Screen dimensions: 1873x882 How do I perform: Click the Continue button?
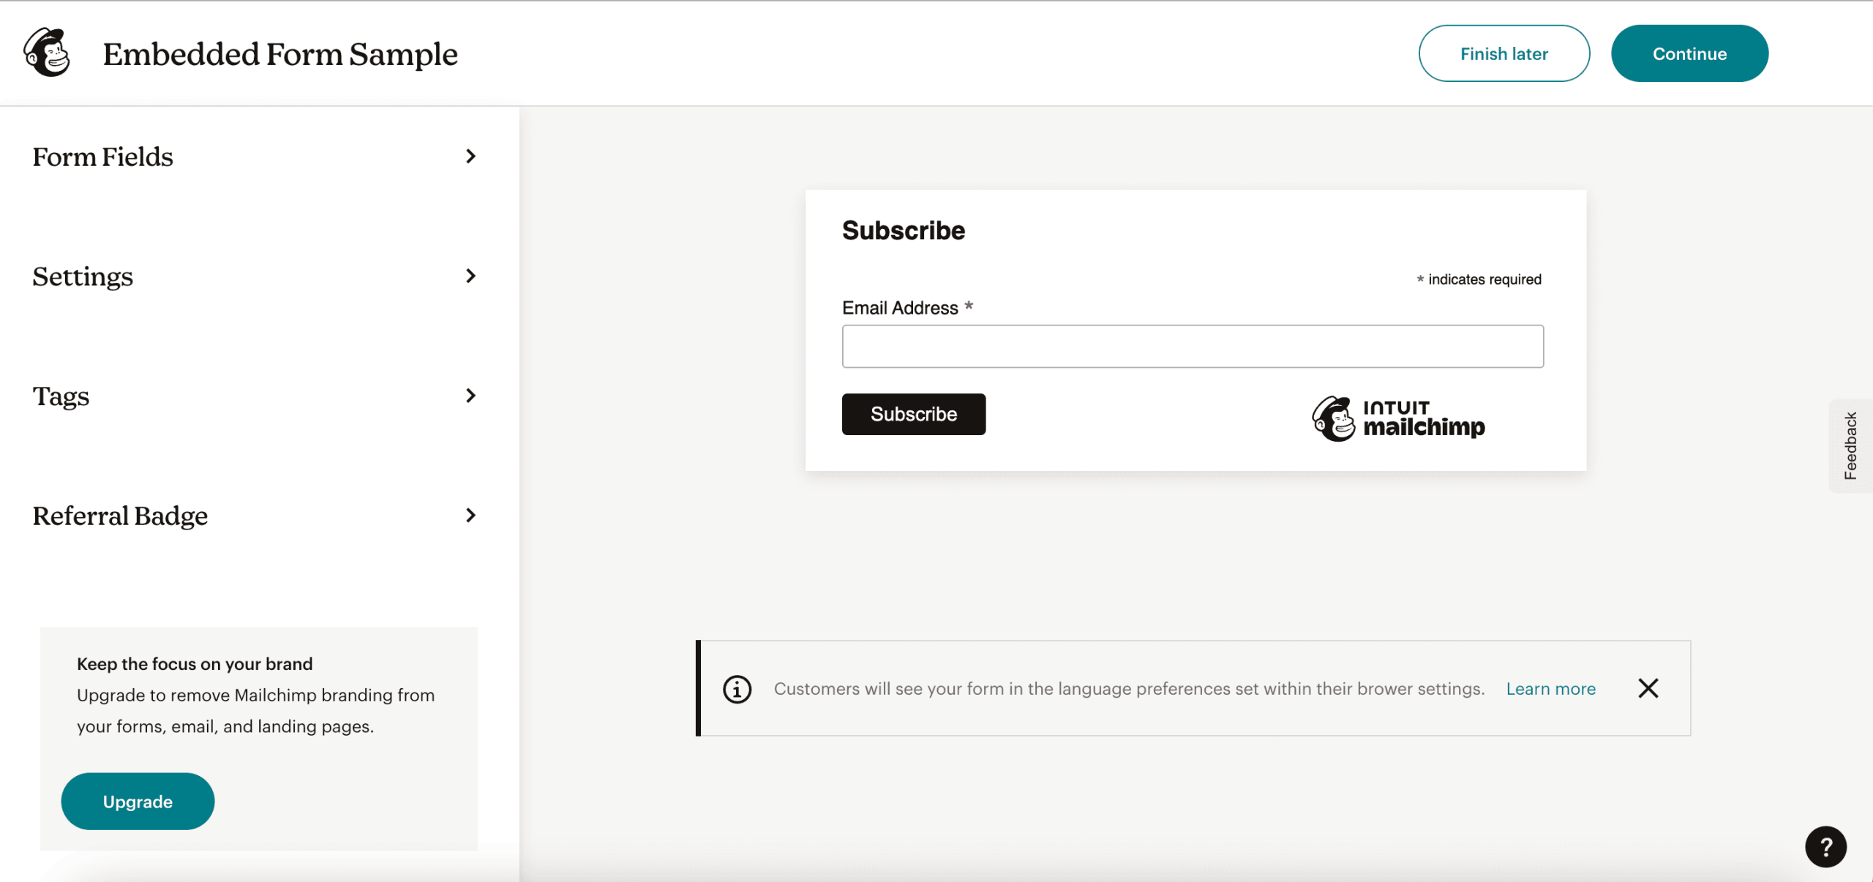pyautogui.click(x=1689, y=53)
